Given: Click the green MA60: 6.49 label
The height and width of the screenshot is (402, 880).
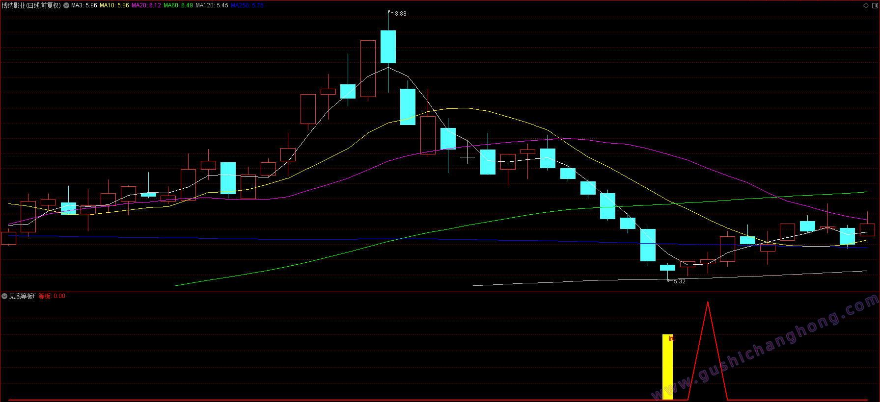Looking at the screenshot, I should [178, 5].
